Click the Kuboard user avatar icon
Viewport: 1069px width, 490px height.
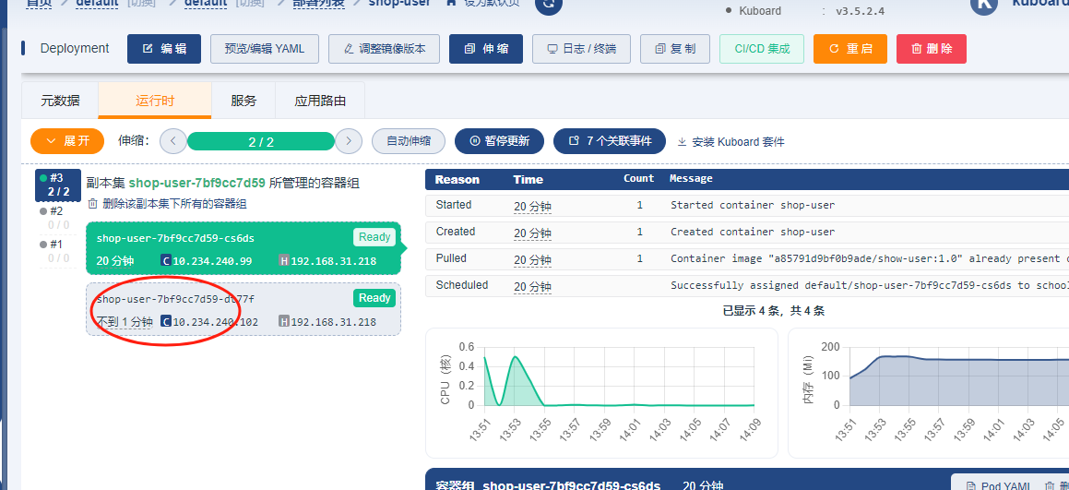[985, 4]
